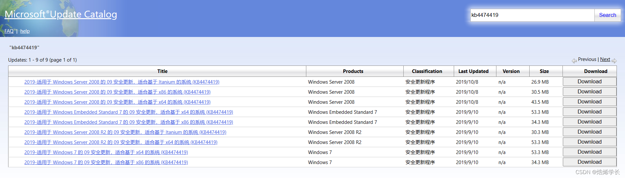The width and height of the screenshot is (625, 178).
Task: Click the Next page arrow icon
Action: click(614, 61)
